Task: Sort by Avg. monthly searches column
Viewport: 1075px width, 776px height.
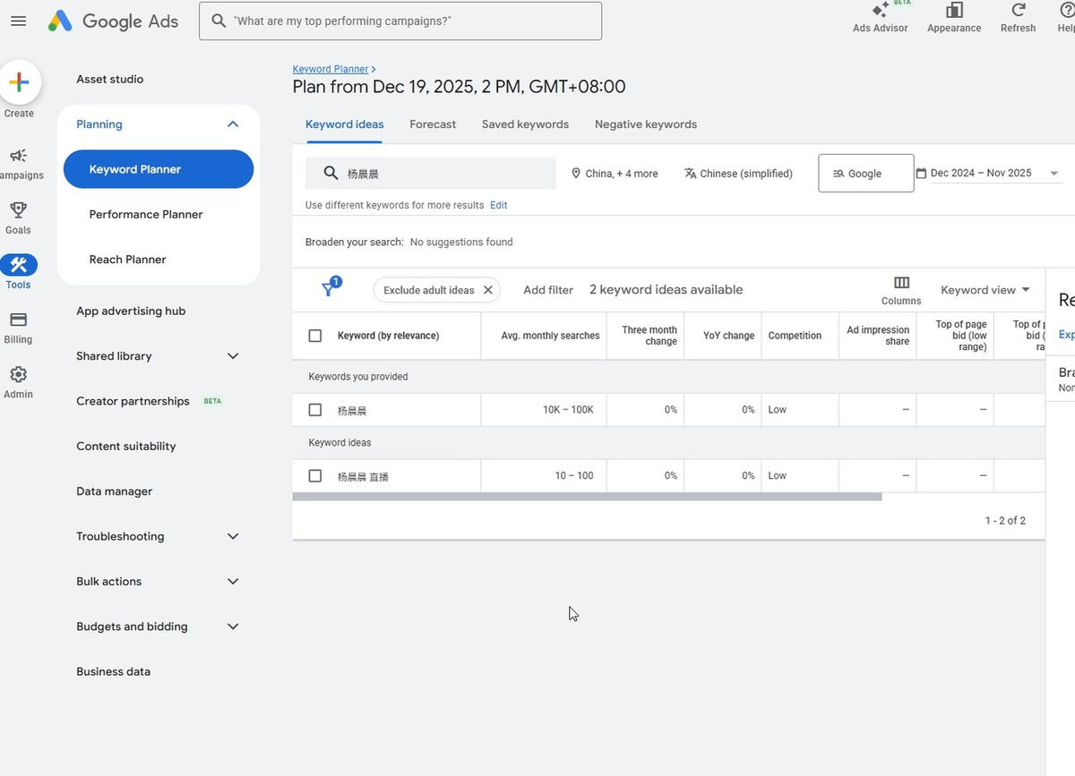Action: [x=550, y=336]
